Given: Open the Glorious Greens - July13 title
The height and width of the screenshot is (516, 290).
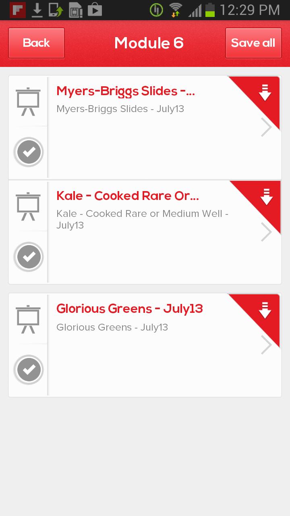Looking at the screenshot, I should [x=129, y=309].
